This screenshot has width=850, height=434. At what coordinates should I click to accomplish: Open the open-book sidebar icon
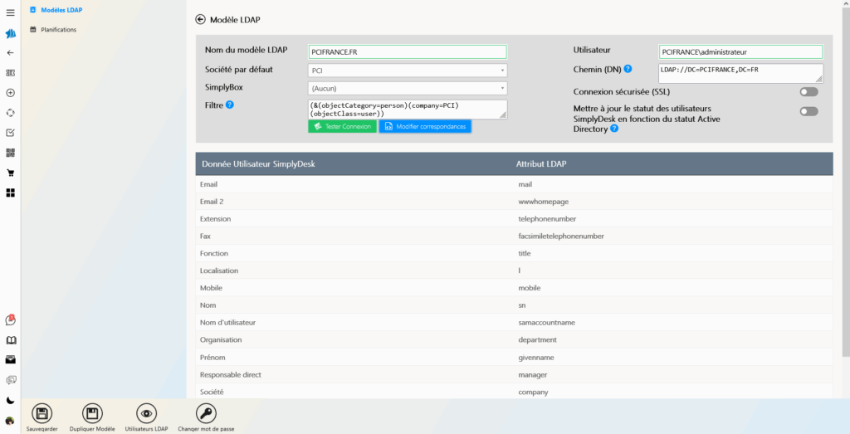click(x=10, y=340)
